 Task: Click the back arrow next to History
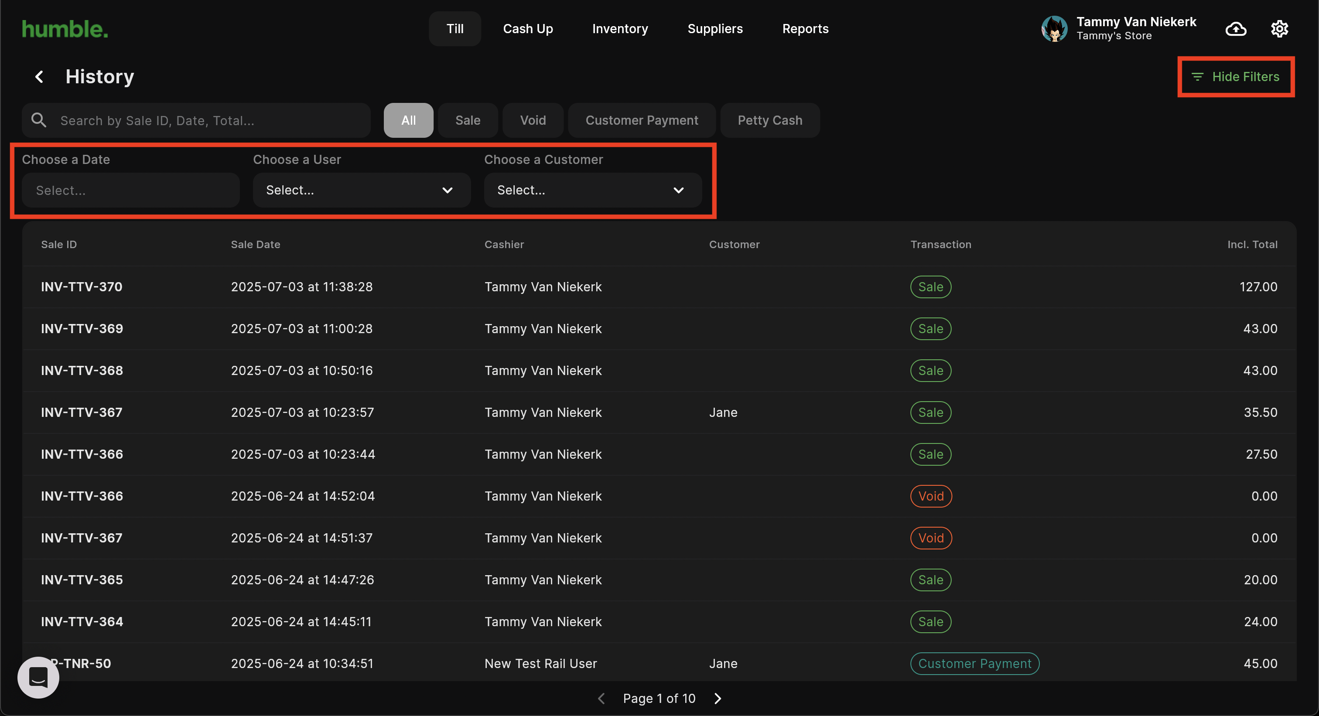click(x=39, y=77)
